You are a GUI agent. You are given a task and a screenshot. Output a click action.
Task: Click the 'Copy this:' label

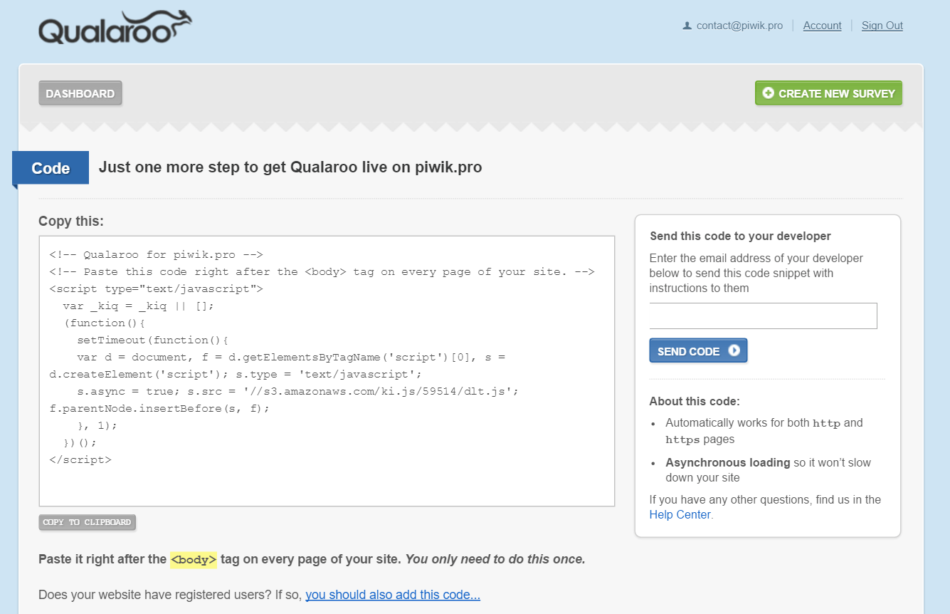pyautogui.click(x=71, y=222)
